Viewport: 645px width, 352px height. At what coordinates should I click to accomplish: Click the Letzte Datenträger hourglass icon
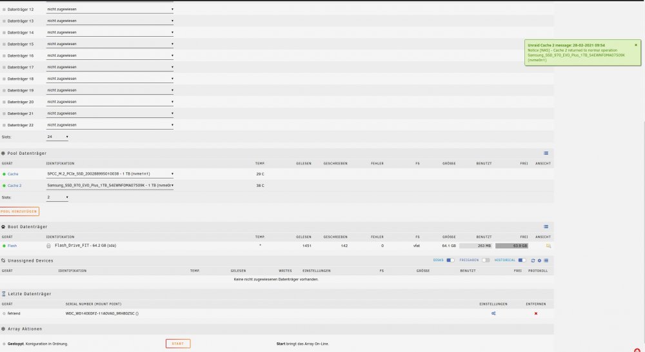tap(4, 294)
